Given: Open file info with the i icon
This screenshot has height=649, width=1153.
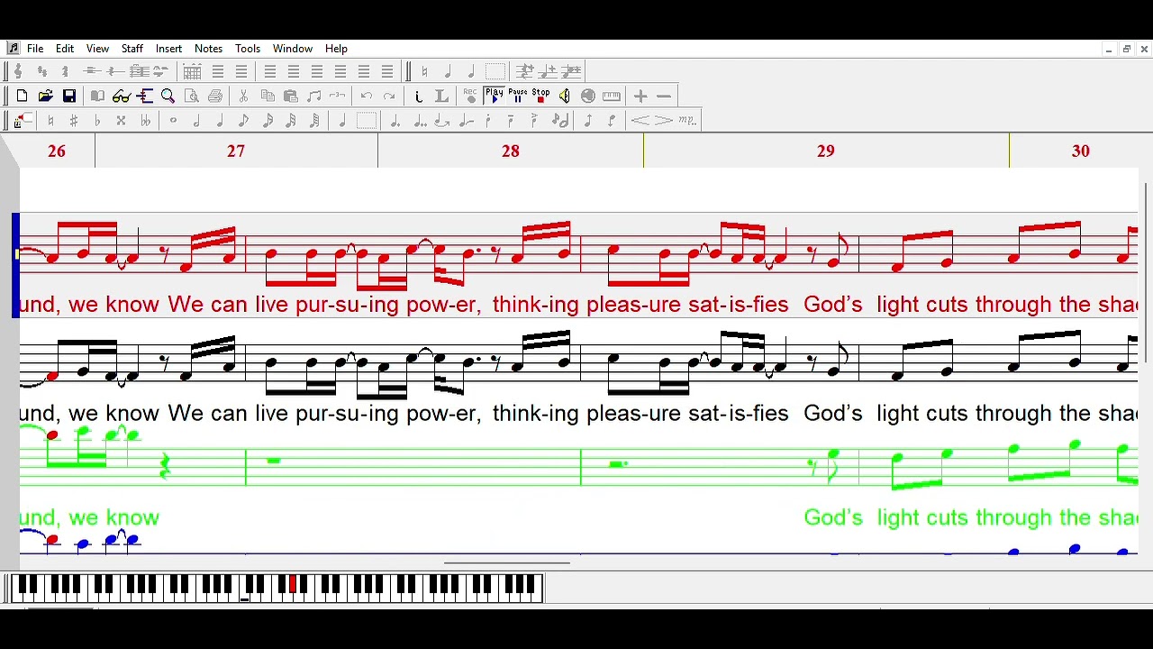Looking at the screenshot, I should pos(418,96).
